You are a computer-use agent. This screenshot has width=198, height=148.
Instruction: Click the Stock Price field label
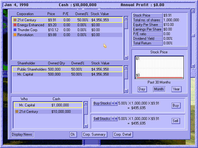click(x=148, y=15)
